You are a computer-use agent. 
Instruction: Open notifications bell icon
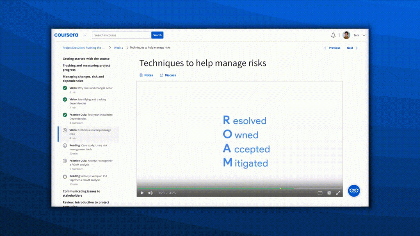click(333, 35)
